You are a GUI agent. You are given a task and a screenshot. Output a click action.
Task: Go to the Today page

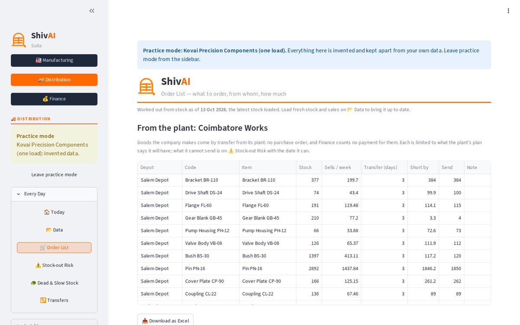[54, 212]
